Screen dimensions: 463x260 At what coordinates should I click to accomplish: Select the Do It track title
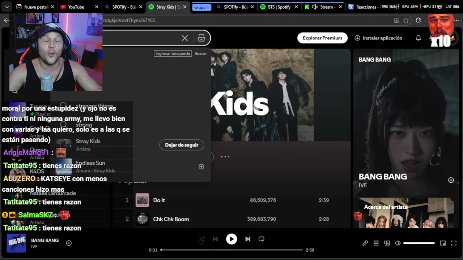click(x=159, y=200)
